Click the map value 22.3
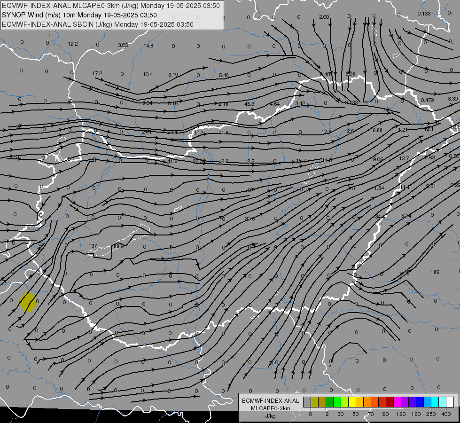 (x=198, y=161)
